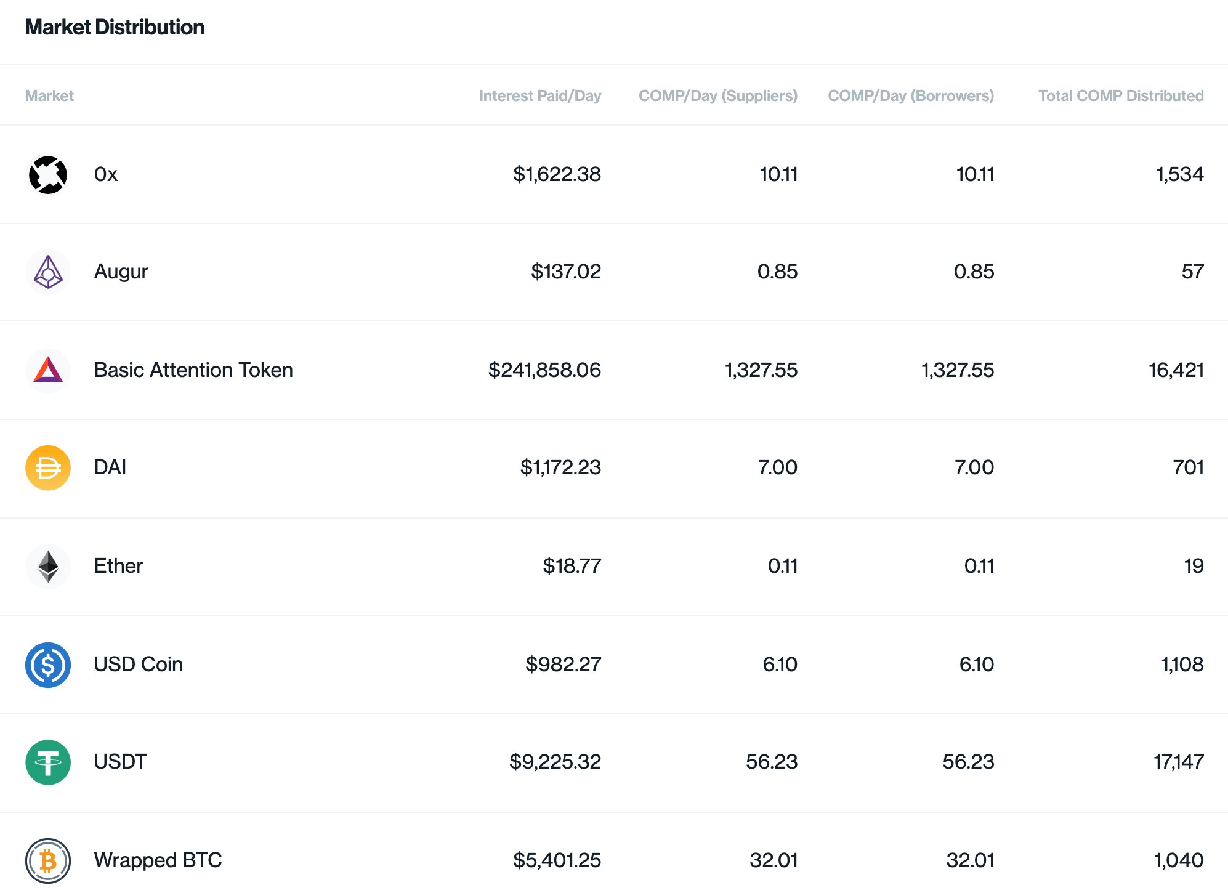Click the Market Distribution heading
This screenshot has height=893, width=1228.
[115, 27]
